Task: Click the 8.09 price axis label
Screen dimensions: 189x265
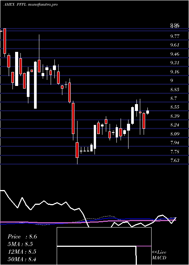Action: tap(175, 134)
